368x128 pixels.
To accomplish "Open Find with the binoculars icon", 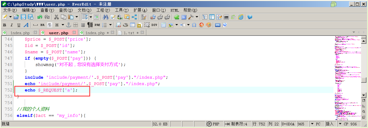I will [106, 17].
